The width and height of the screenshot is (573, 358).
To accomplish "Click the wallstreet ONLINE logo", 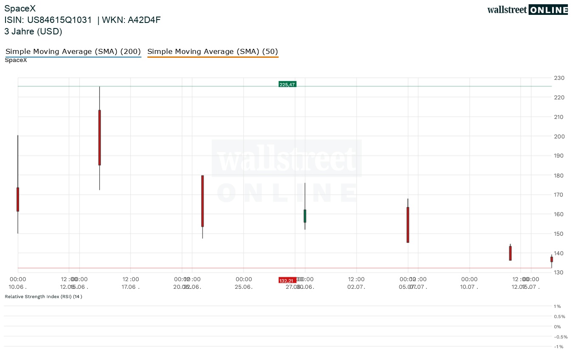I will click(527, 10).
